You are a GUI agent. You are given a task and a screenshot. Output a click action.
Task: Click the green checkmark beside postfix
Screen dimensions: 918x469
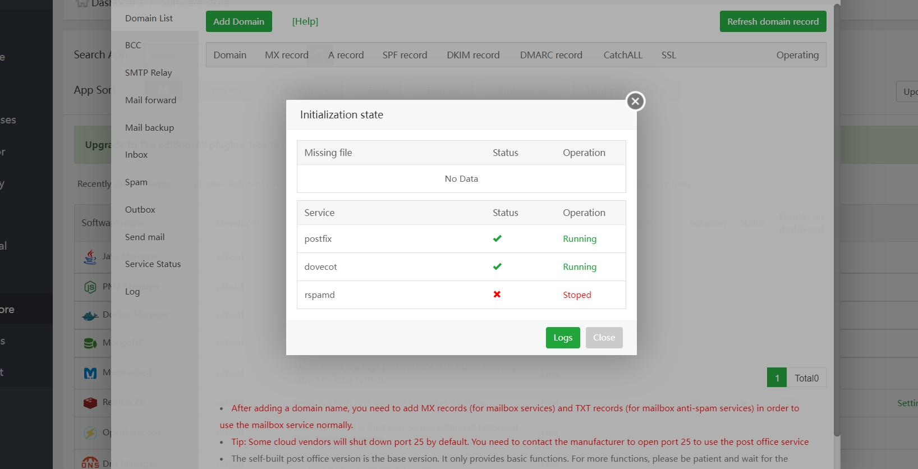[497, 238]
